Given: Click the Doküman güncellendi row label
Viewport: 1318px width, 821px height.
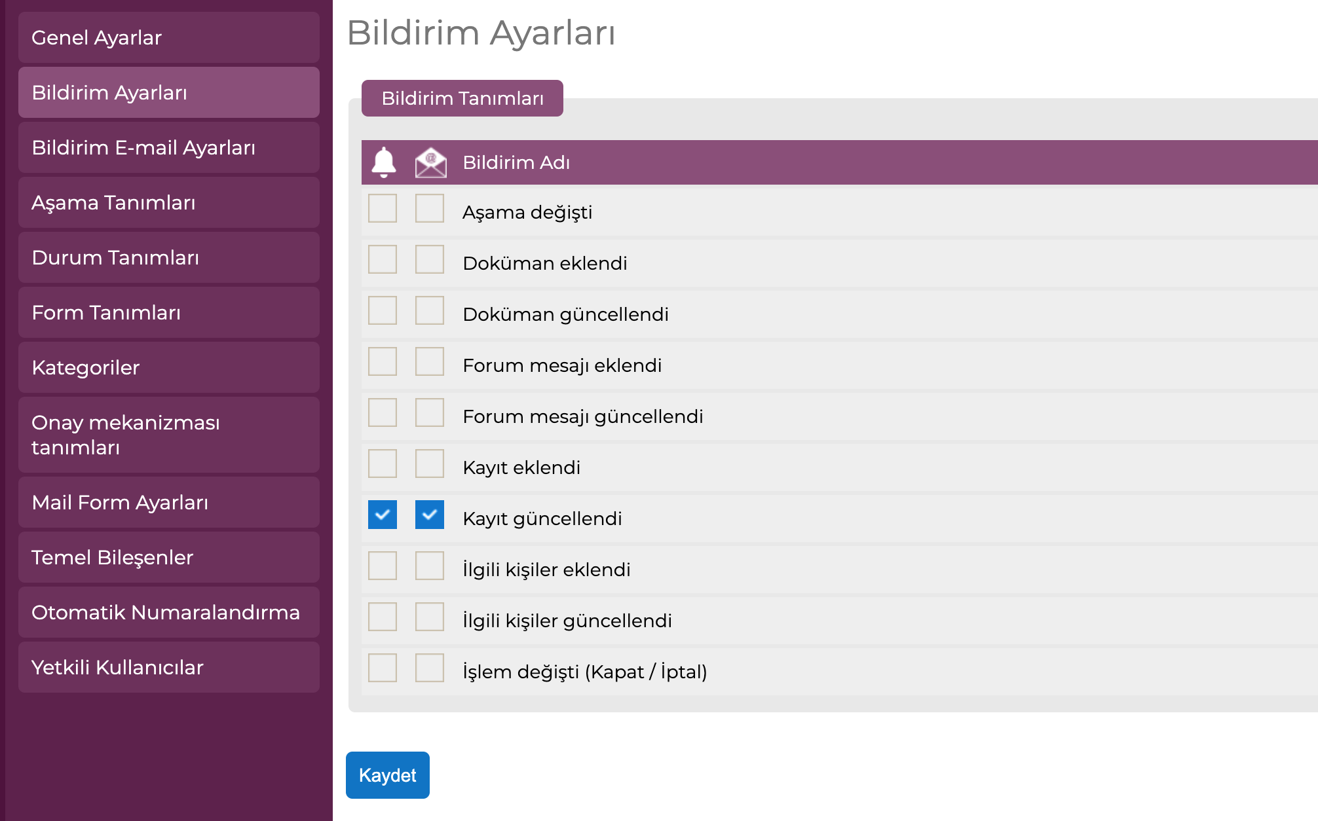Looking at the screenshot, I should pyautogui.click(x=565, y=314).
